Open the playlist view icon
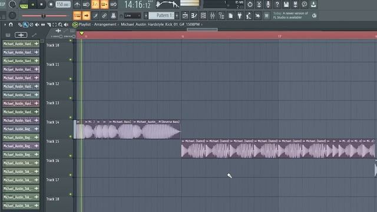 pyautogui.click(x=185, y=16)
